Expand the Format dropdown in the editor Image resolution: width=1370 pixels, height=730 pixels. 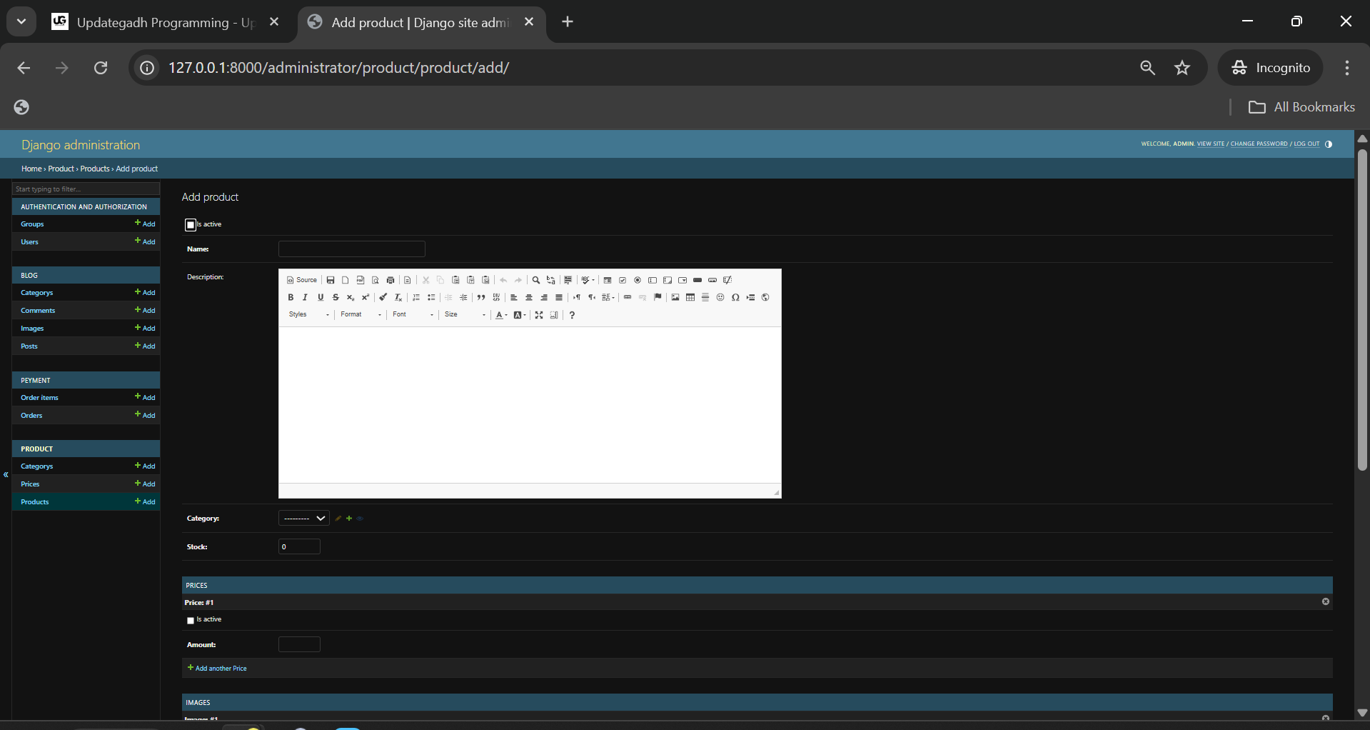coord(361,315)
